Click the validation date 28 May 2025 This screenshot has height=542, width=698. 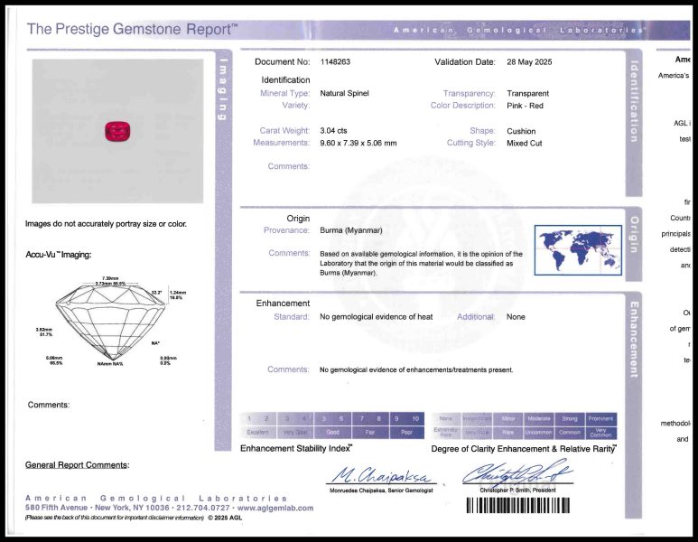click(529, 62)
